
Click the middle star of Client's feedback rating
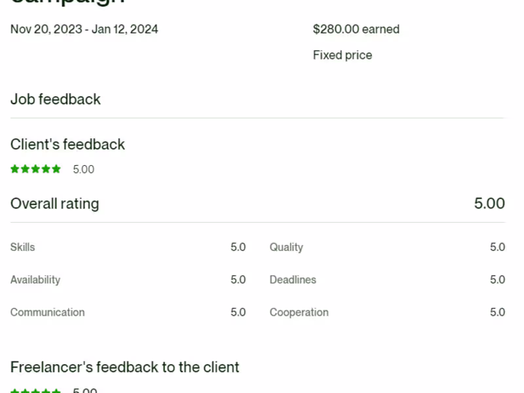(36, 169)
